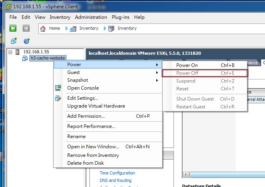Screen dimensions: 265x187
Task: Open the View menu
Action: 40,17
